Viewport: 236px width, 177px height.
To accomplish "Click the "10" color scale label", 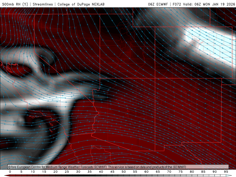I will (33, 172).
